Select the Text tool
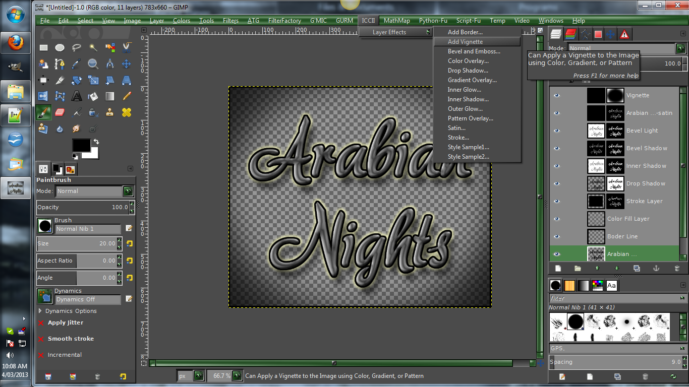 coord(77,96)
